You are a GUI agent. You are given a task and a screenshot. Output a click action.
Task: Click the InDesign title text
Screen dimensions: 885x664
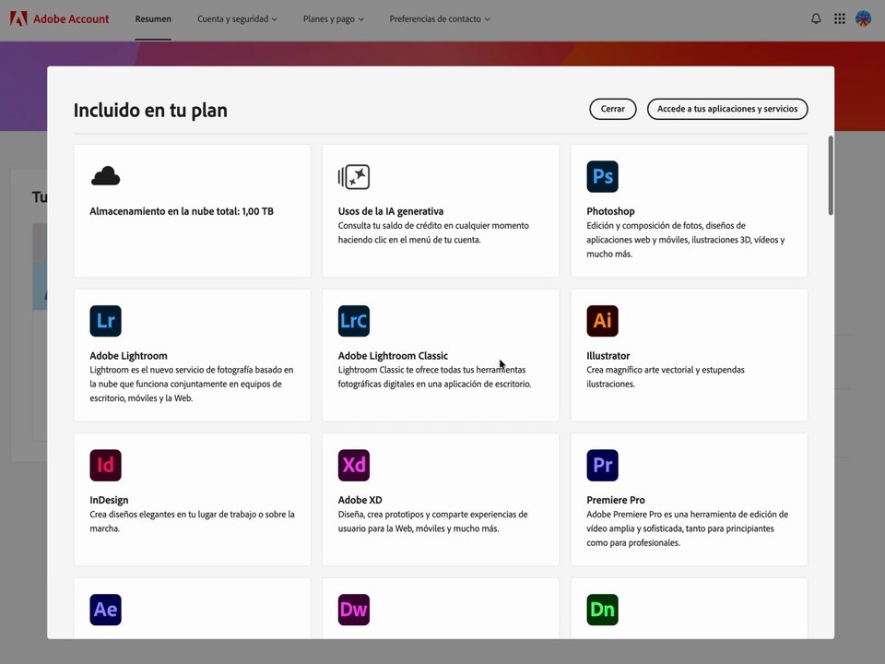[x=109, y=500]
